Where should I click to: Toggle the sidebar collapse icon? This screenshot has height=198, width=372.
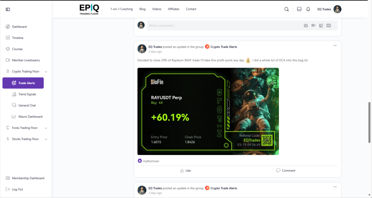8,9
